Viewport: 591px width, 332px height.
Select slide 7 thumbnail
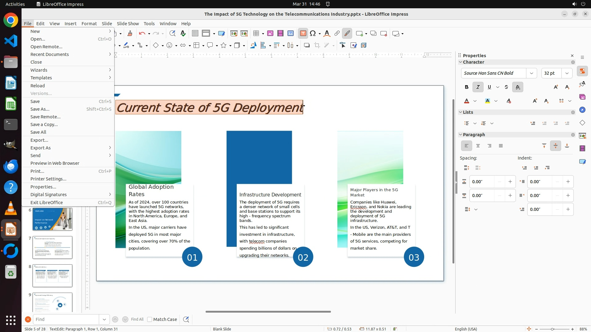tap(52, 247)
